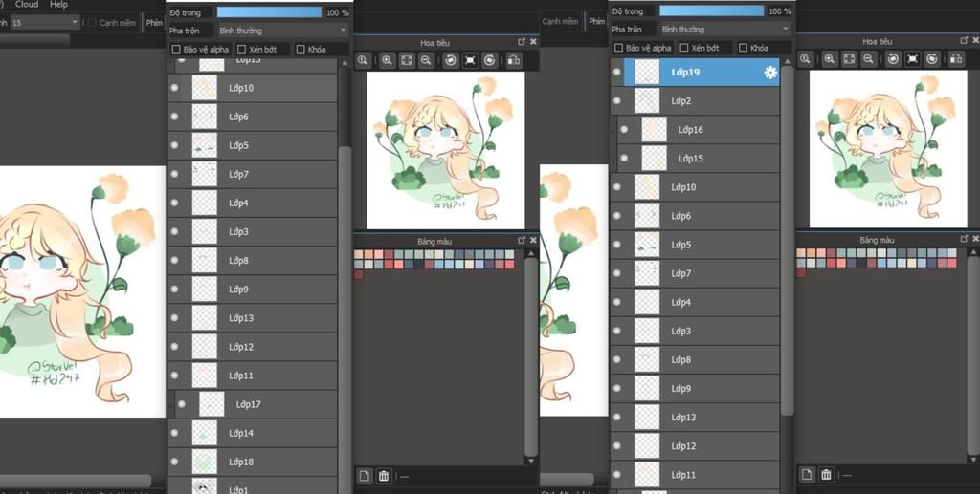Tick Bảo vệ alpha in right window
This screenshot has width=980, height=494.
tap(619, 48)
